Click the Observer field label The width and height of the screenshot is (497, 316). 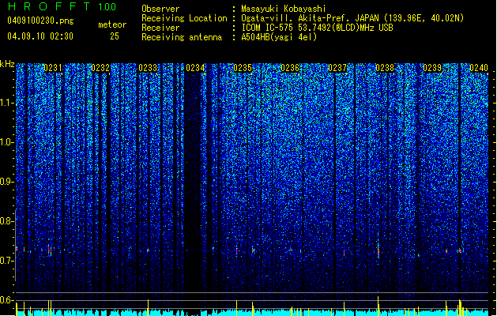click(x=160, y=9)
